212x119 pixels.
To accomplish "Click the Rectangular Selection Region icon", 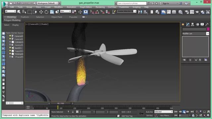I will click(x=29, y=12).
